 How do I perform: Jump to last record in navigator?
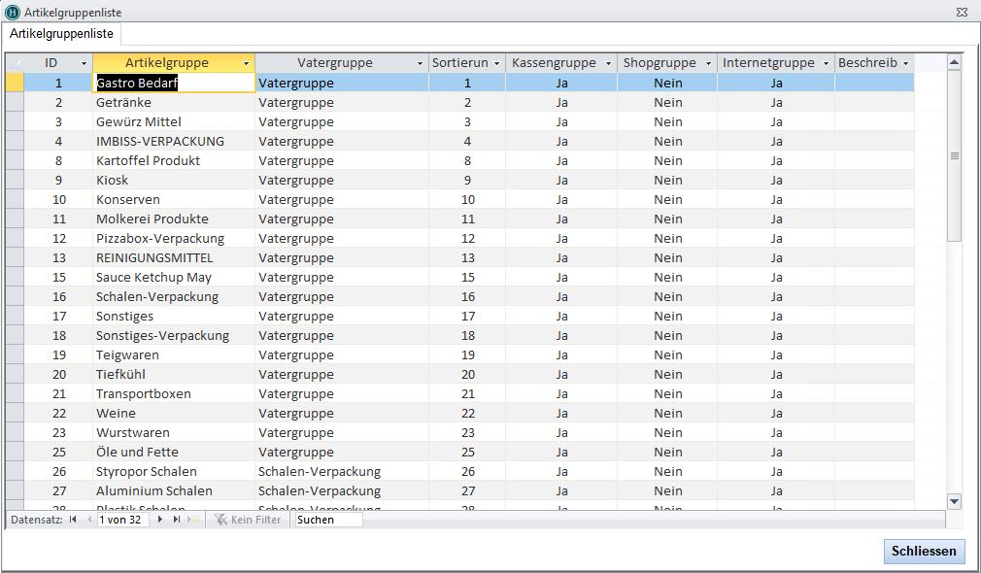pos(176,520)
